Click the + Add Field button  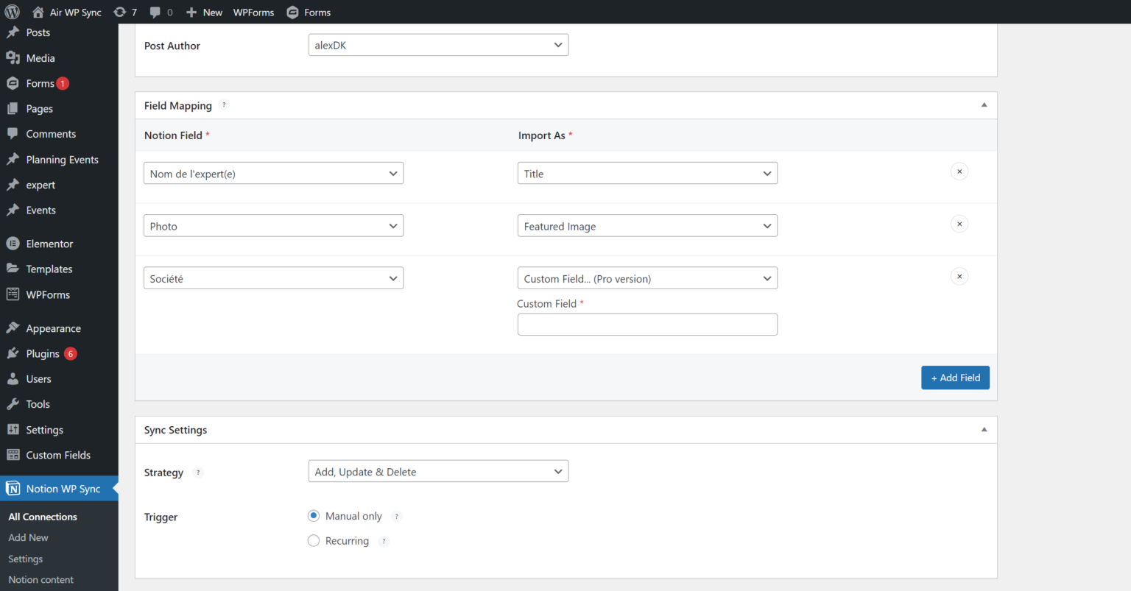coord(955,378)
